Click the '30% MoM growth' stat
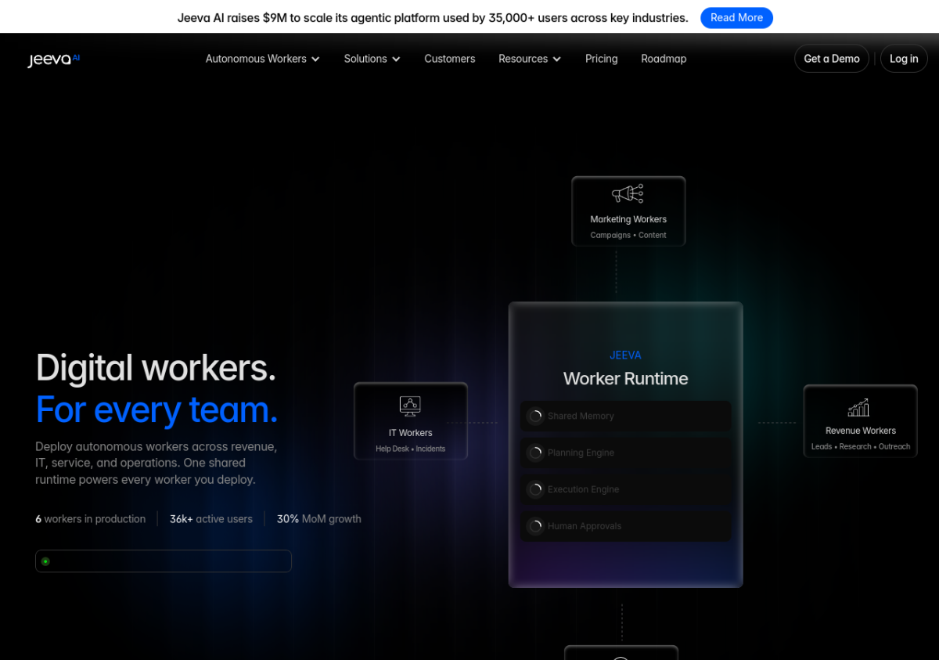 pyautogui.click(x=319, y=519)
